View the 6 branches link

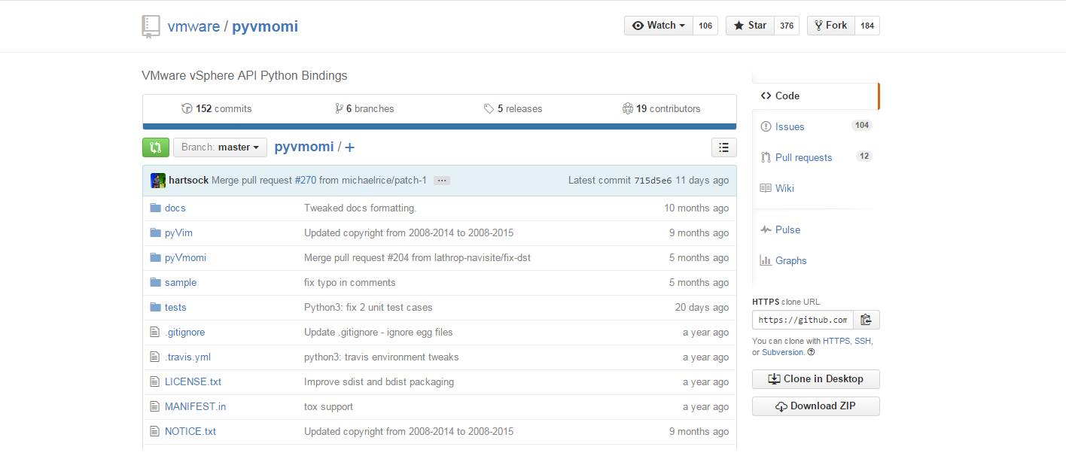click(x=364, y=108)
